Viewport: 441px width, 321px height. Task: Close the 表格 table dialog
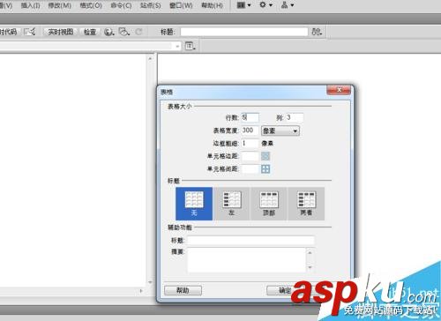coord(339,90)
